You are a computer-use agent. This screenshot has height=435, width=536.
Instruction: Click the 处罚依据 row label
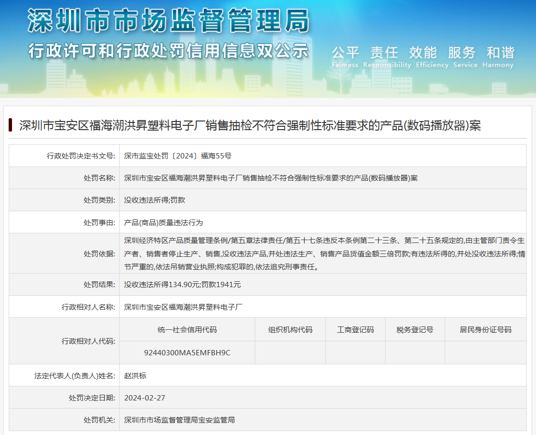tap(100, 254)
